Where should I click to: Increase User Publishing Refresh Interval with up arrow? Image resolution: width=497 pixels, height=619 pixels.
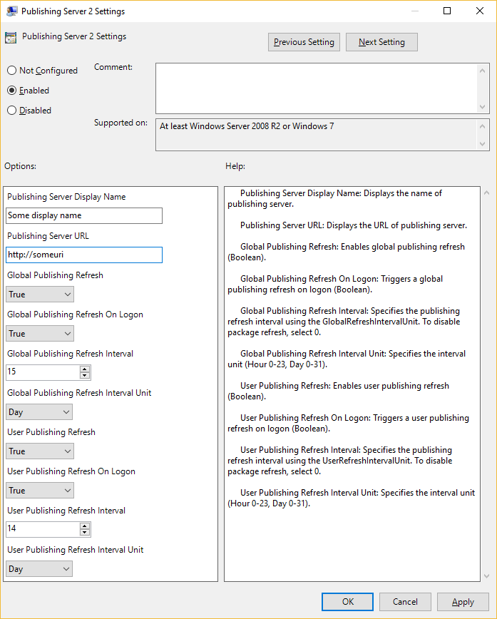85,526
